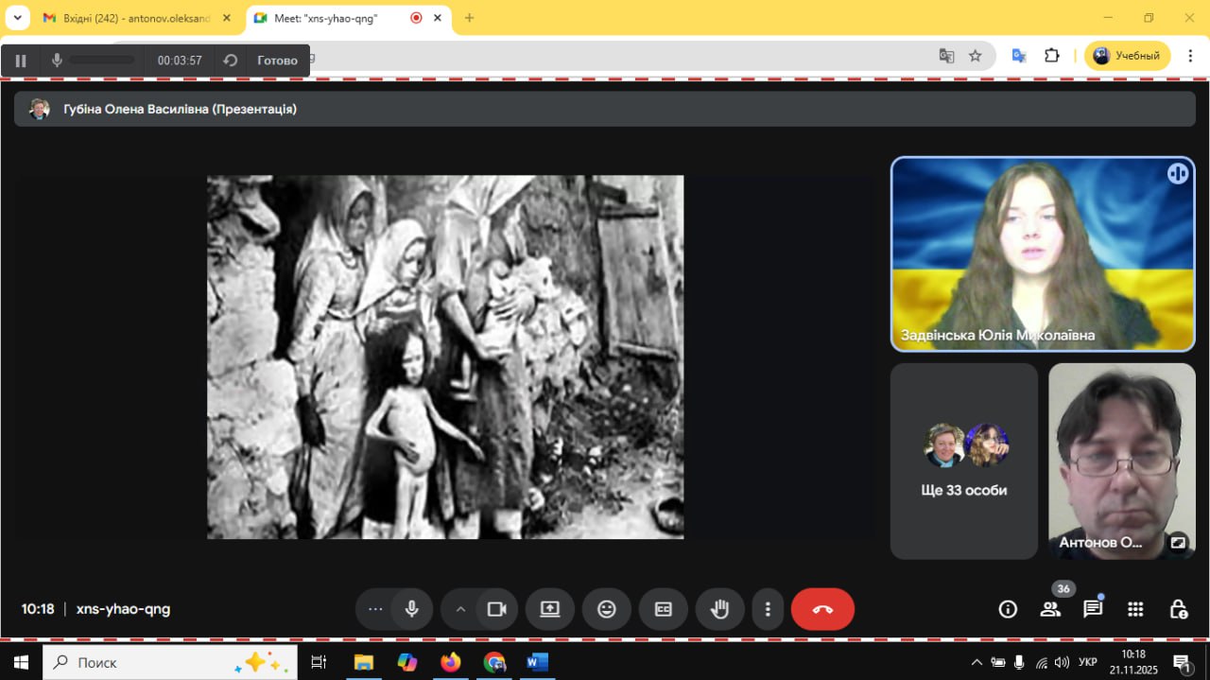Expand video settings chevron next to camera

point(460,609)
